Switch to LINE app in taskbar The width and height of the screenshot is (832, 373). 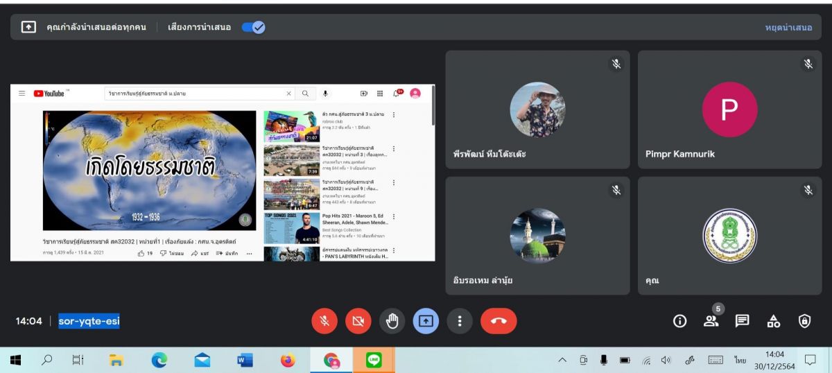click(x=374, y=361)
